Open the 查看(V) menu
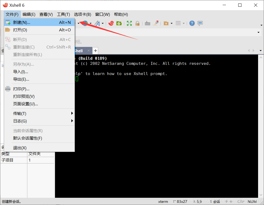Screen dimensions: 264x205 point(46,14)
